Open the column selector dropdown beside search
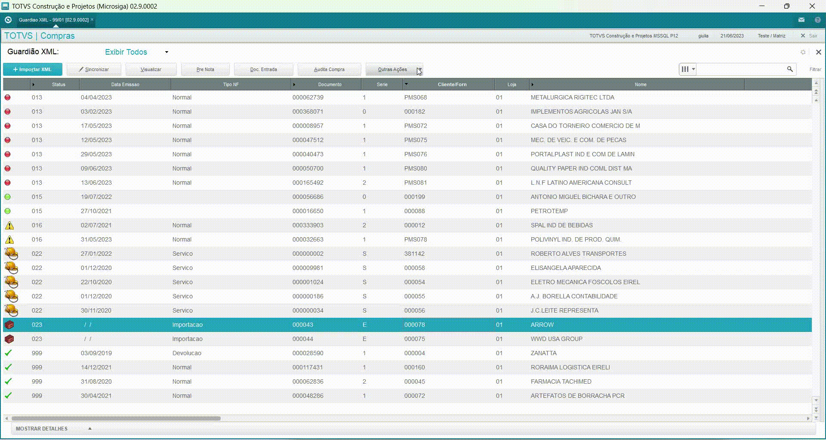 pyautogui.click(x=688, y=69)
